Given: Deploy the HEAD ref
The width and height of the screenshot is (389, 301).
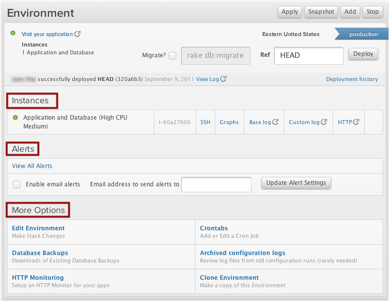Looking at the screenshot, I should [x=363, y=54].
